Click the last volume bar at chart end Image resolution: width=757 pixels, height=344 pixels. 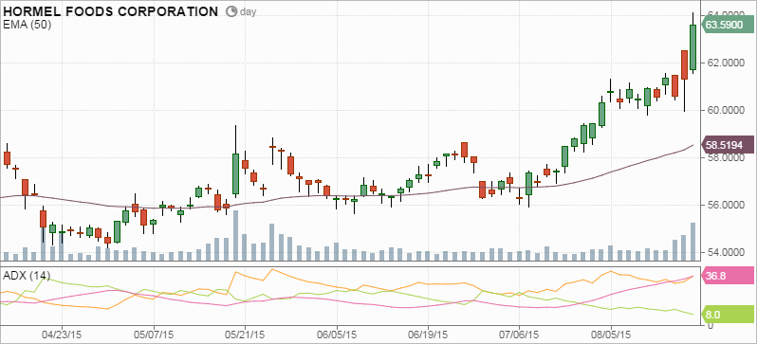[693, 242]
